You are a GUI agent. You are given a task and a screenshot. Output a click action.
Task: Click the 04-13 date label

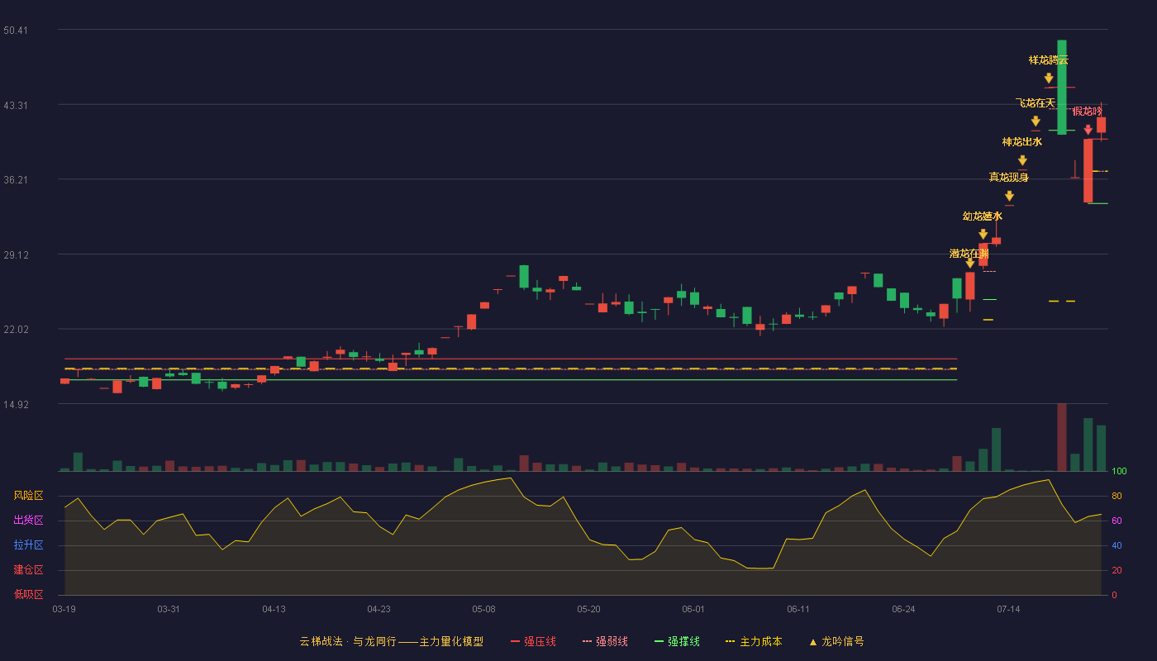click(274, 609)
